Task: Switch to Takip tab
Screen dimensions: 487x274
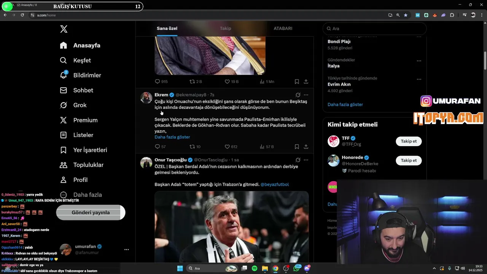Action: pos(225,28)
